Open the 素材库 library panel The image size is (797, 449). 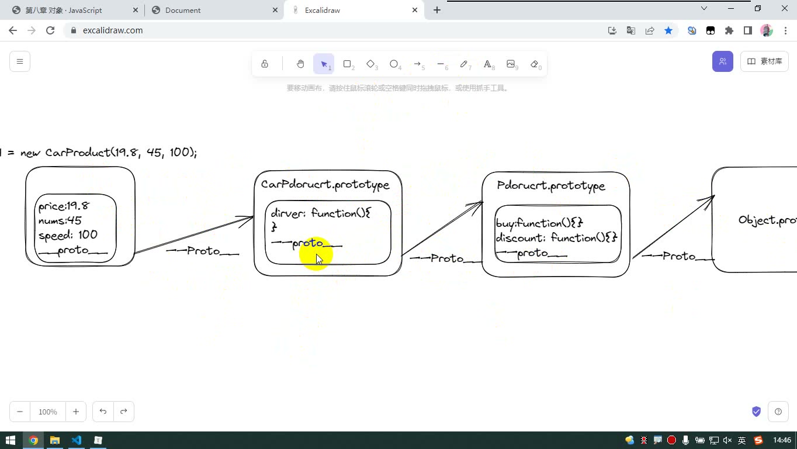(x=764, y=61)
